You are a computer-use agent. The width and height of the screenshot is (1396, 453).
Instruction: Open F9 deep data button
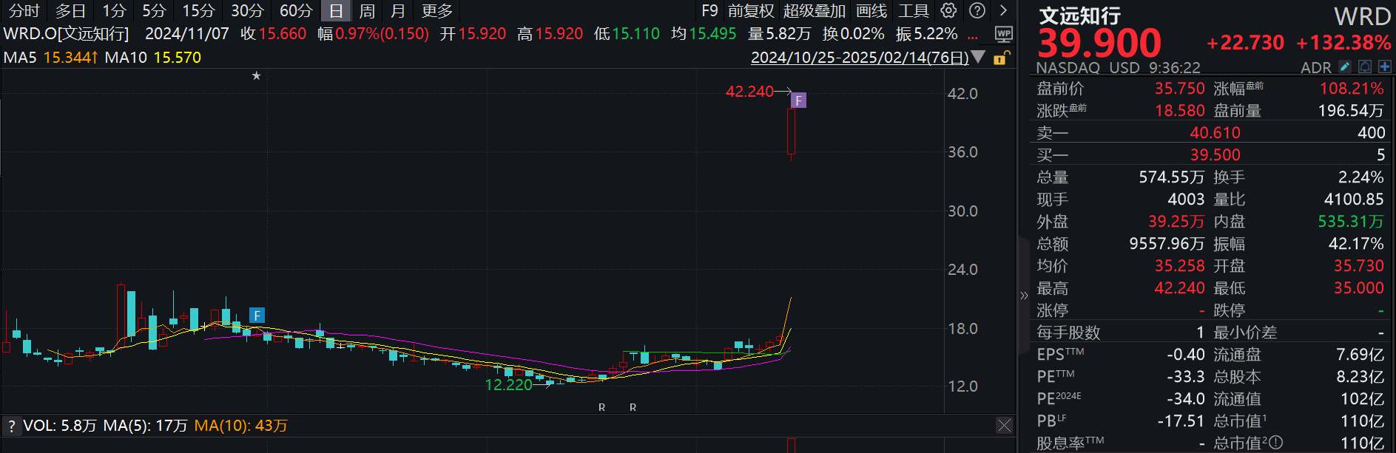pyautogui.click(x=709, y=11)
